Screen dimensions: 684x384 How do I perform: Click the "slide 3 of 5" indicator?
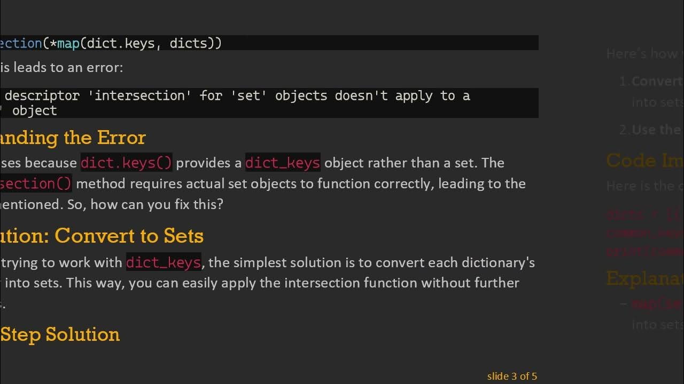[x=511, y=377]
